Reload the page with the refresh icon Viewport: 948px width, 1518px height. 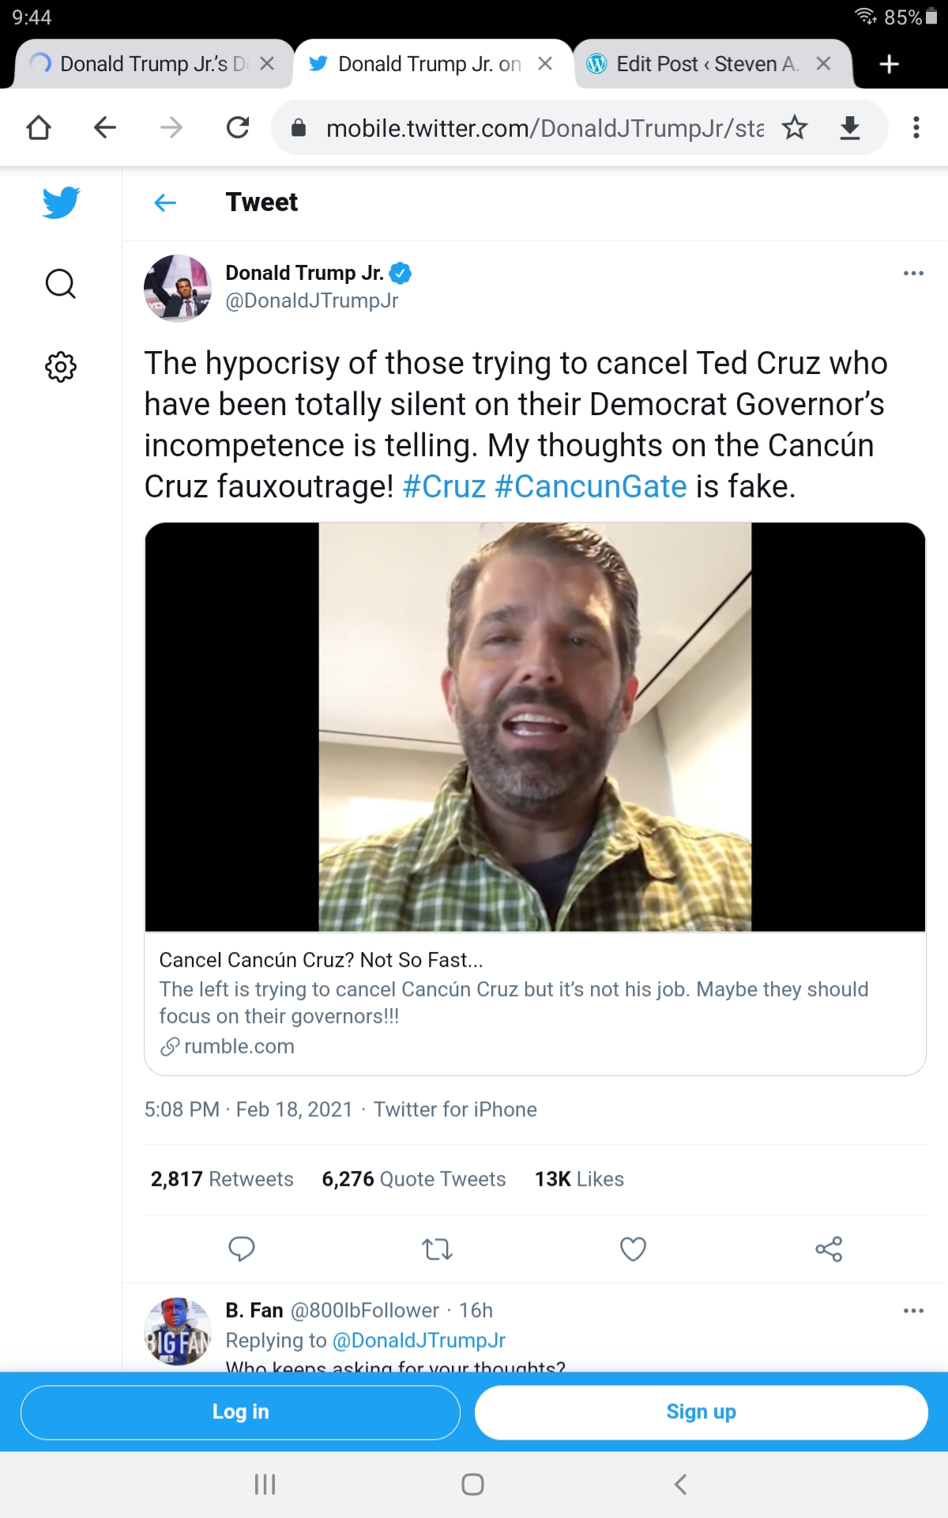pos(238,127)
